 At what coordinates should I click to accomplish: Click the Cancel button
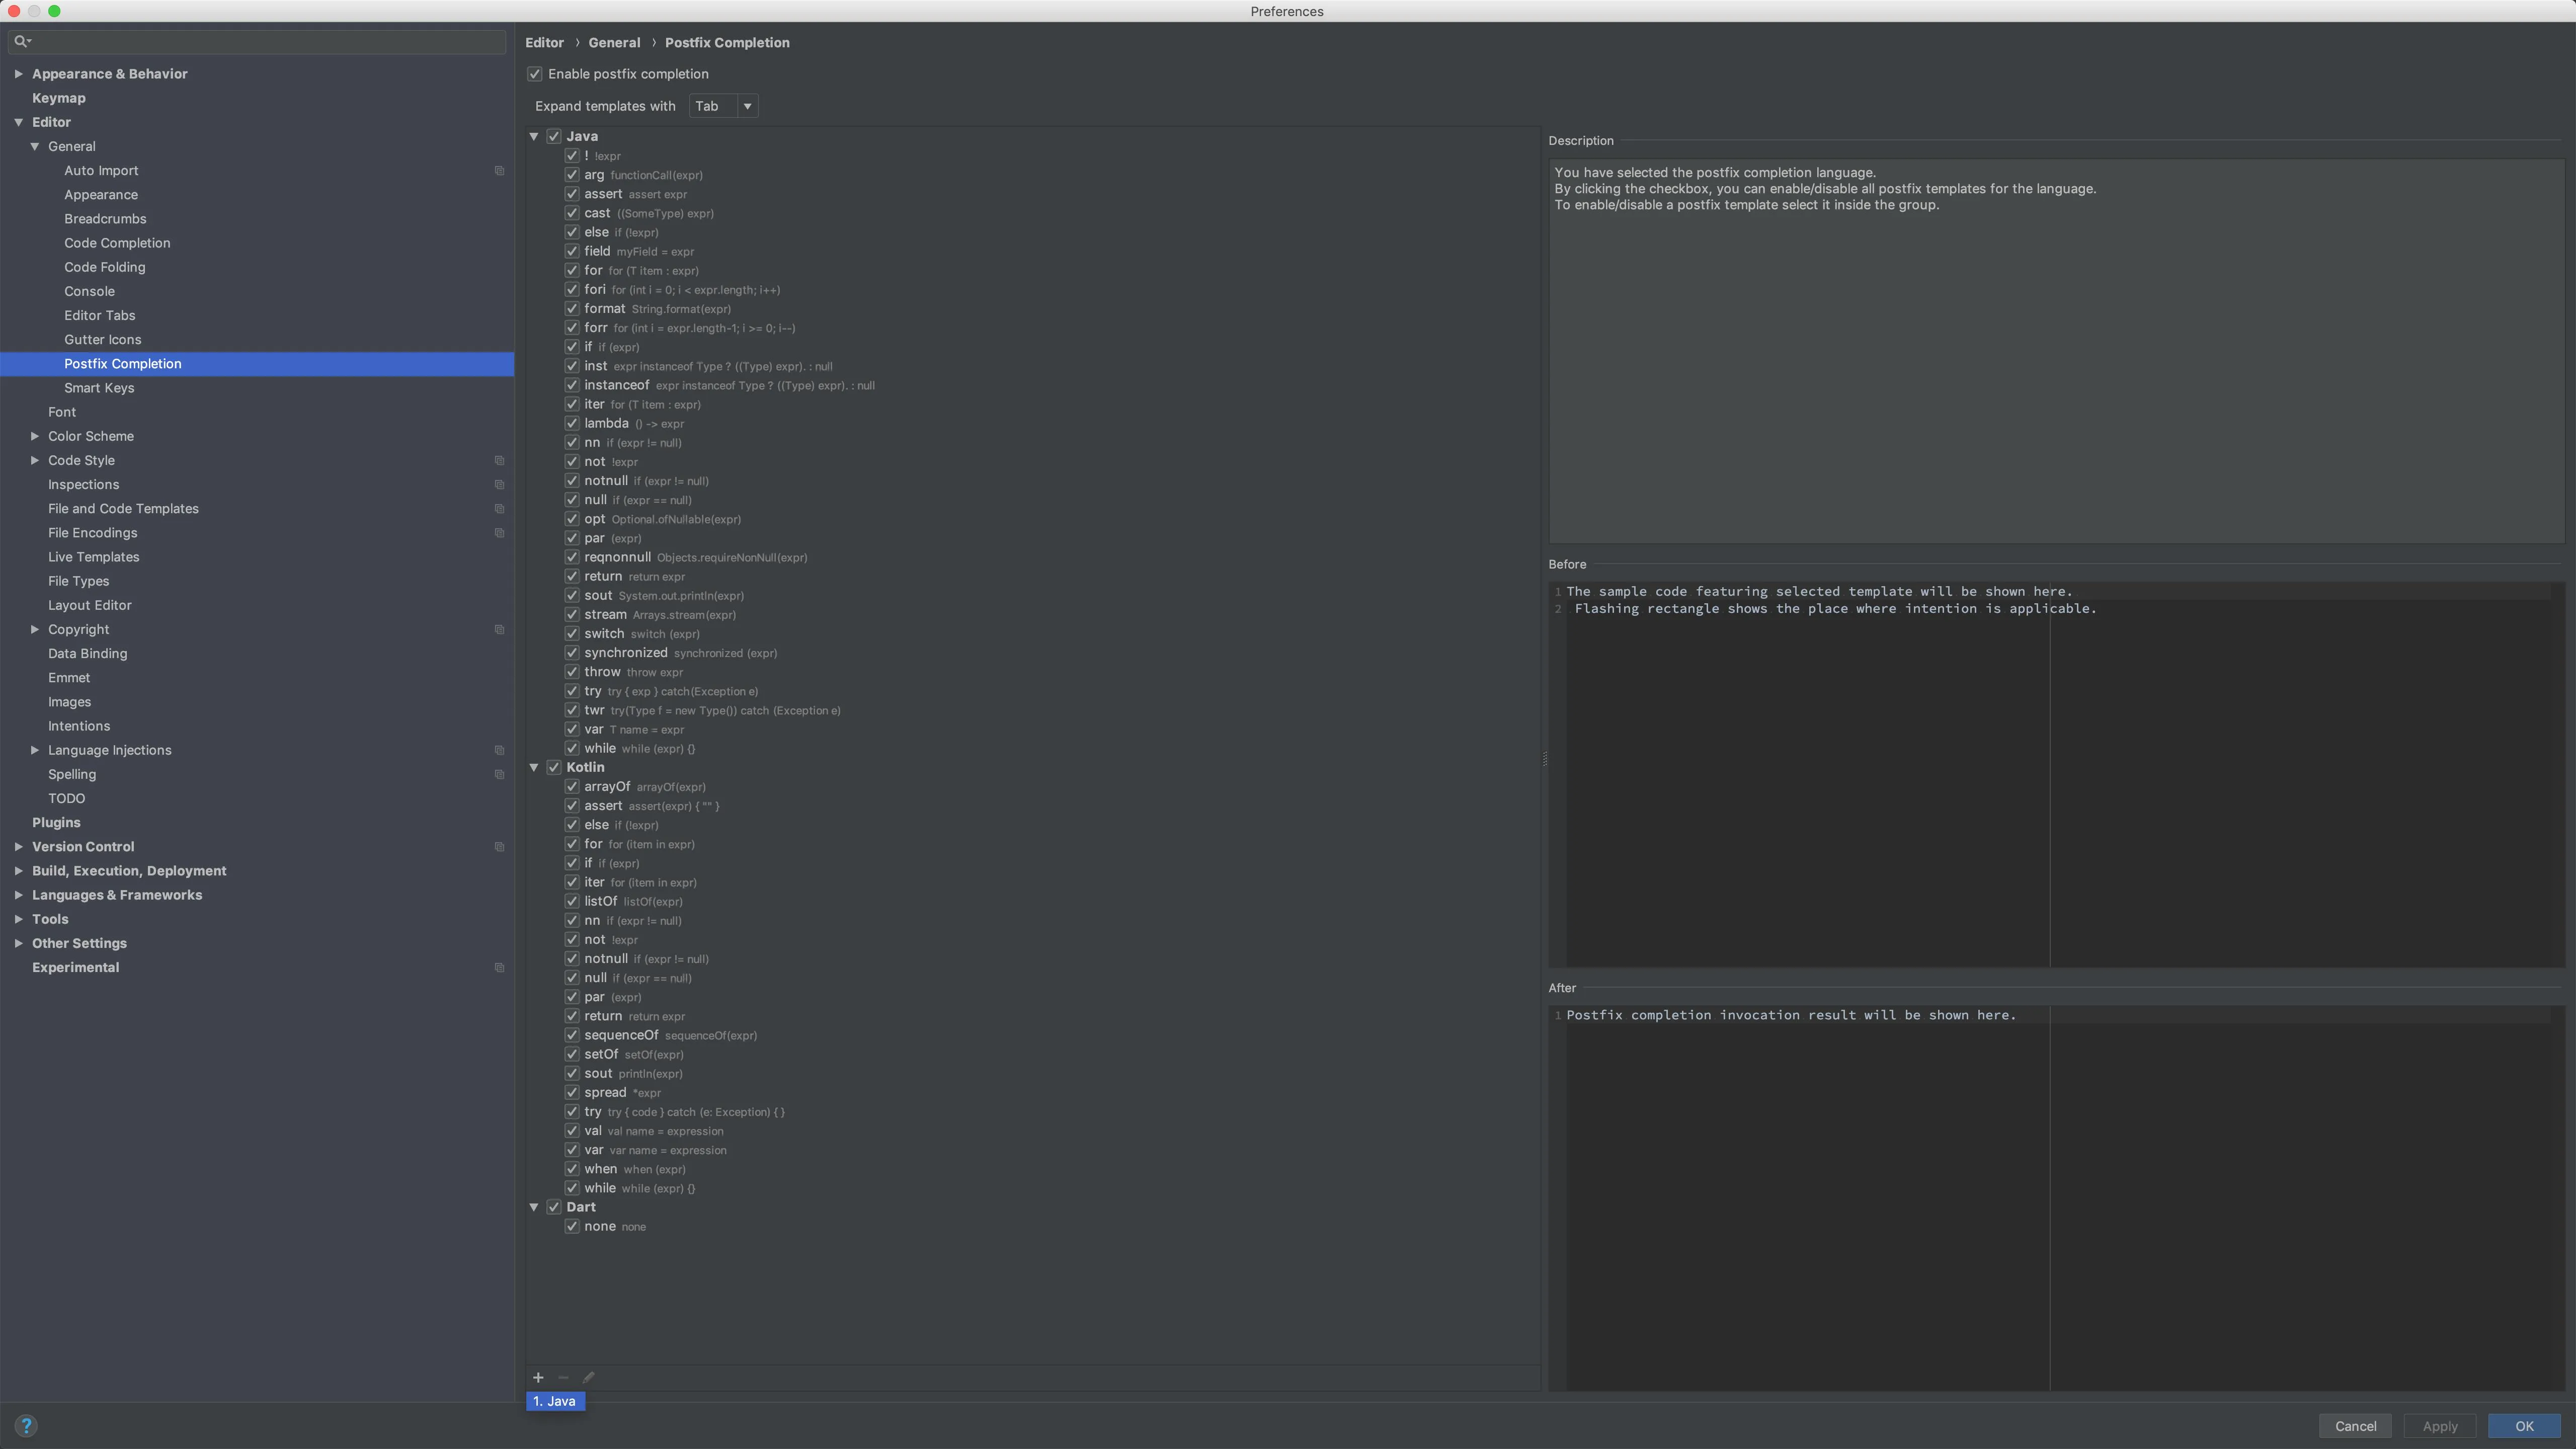2355,1426
